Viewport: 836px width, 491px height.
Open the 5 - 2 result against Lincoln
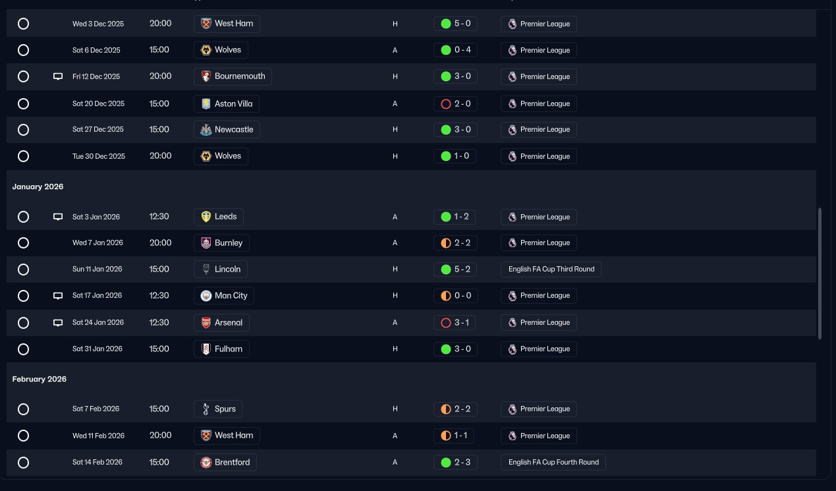click(455, 269)
